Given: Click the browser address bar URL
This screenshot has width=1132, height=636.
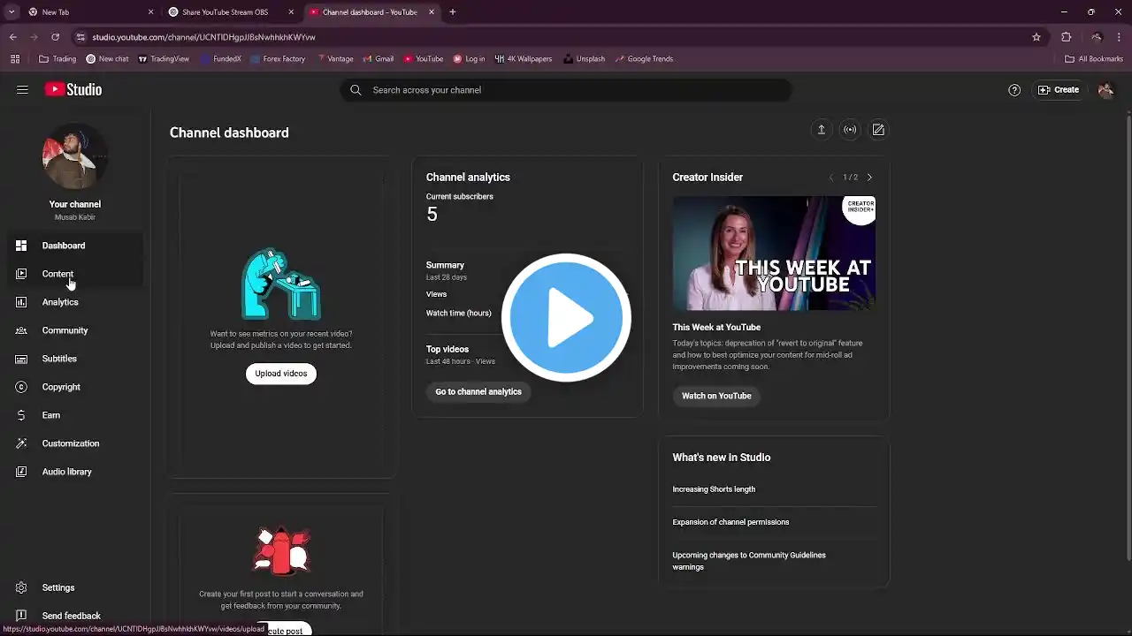Looking at the screenshot, I should [204, 37].
